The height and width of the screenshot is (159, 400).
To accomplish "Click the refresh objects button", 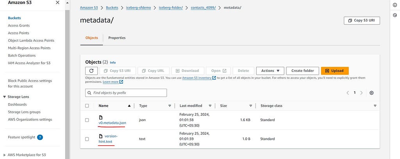I will pos(91,71).
